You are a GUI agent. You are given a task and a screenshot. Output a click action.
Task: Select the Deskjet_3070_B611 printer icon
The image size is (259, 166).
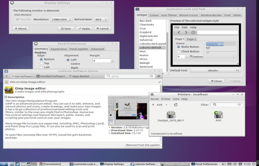click(171, 115)
